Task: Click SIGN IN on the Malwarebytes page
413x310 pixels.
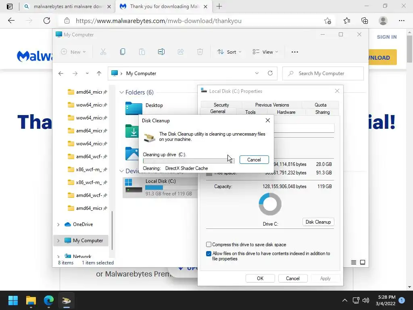Action: tap(387, 37)
